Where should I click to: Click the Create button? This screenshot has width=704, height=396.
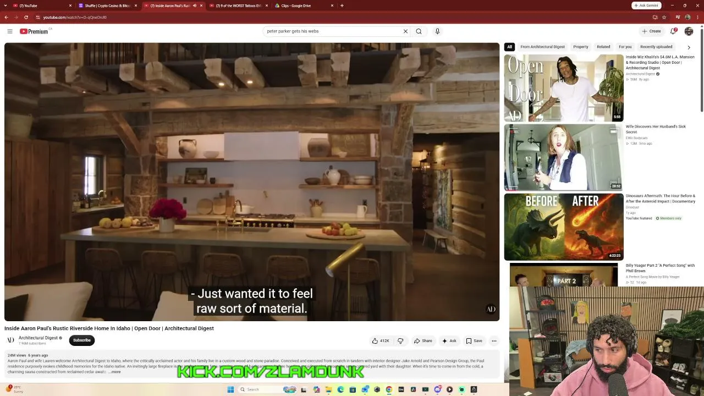(652, 31)
